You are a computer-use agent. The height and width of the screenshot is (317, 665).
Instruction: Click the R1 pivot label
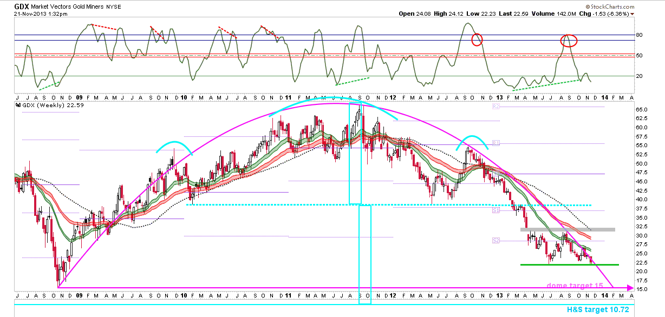[x=496, y=143]
